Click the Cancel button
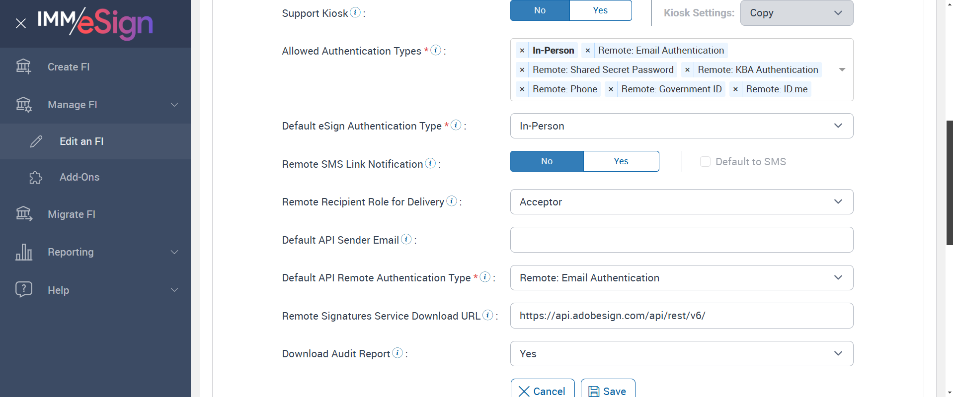The image size is (954, 397). pyautogui.click(x=542, y=391)
